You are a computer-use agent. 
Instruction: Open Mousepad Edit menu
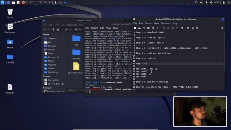(141, 23)
